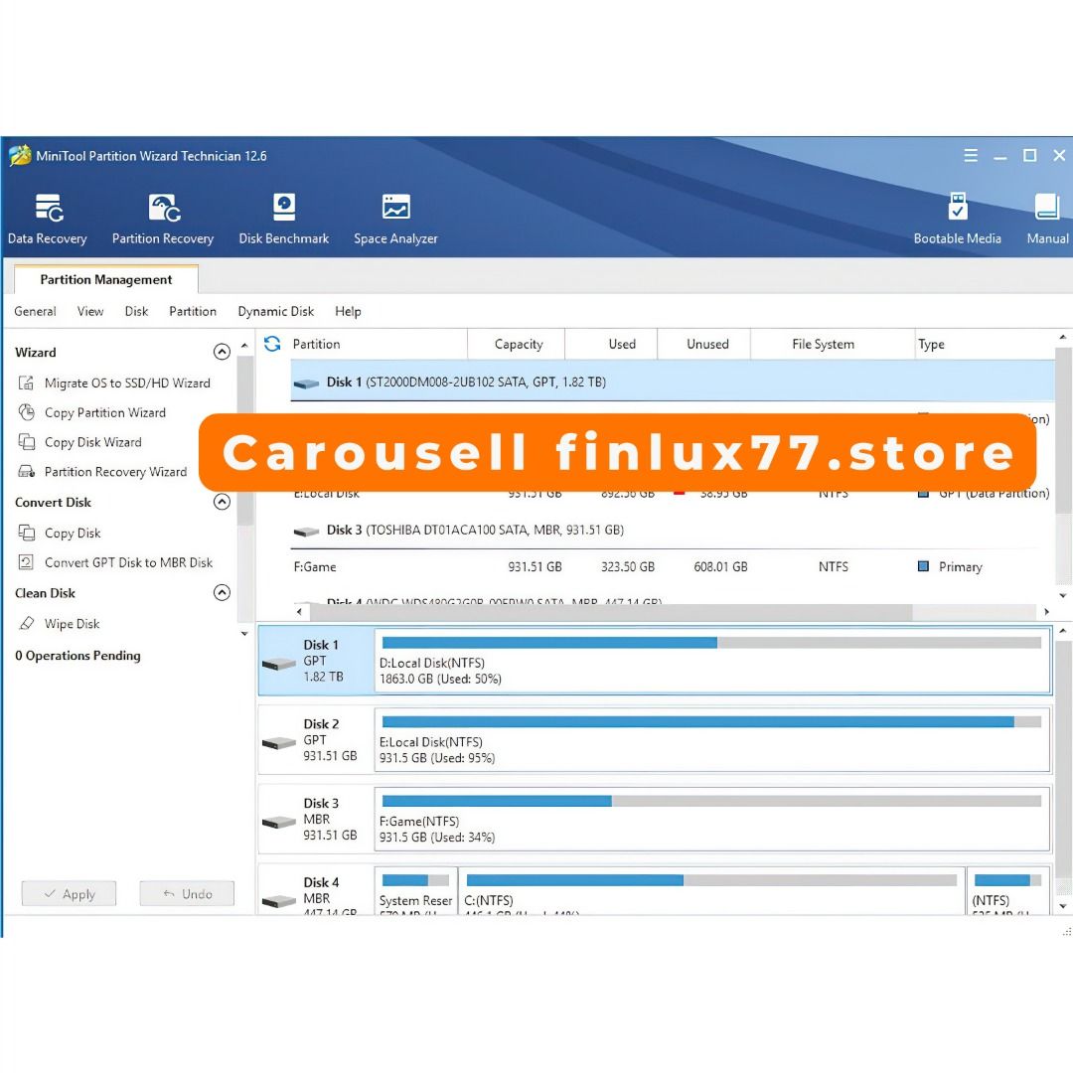Click the Apply button

[x=69, y=893]
